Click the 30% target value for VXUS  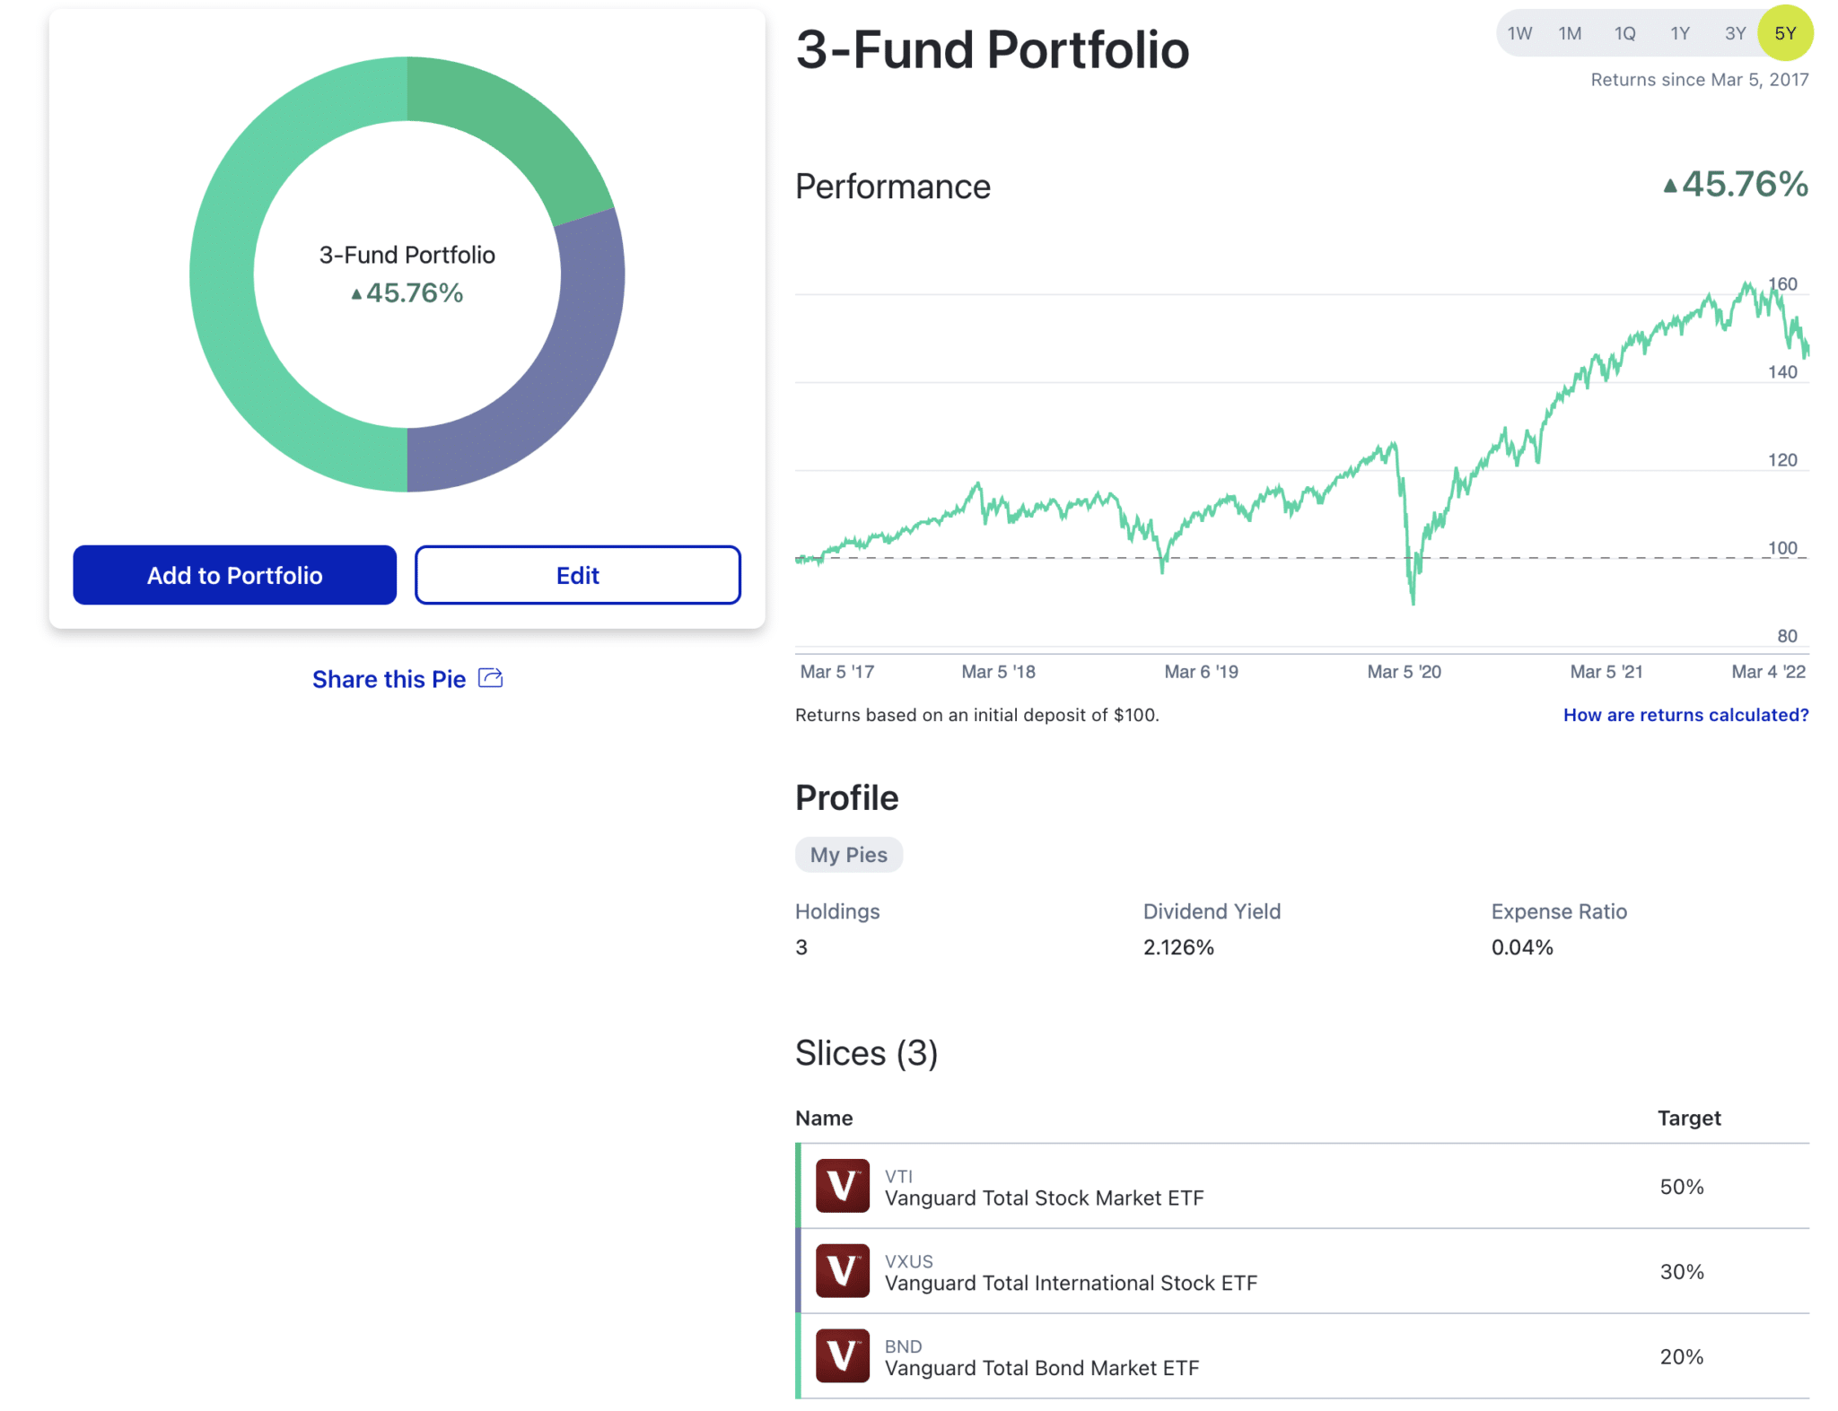tap(1681, 1272)
